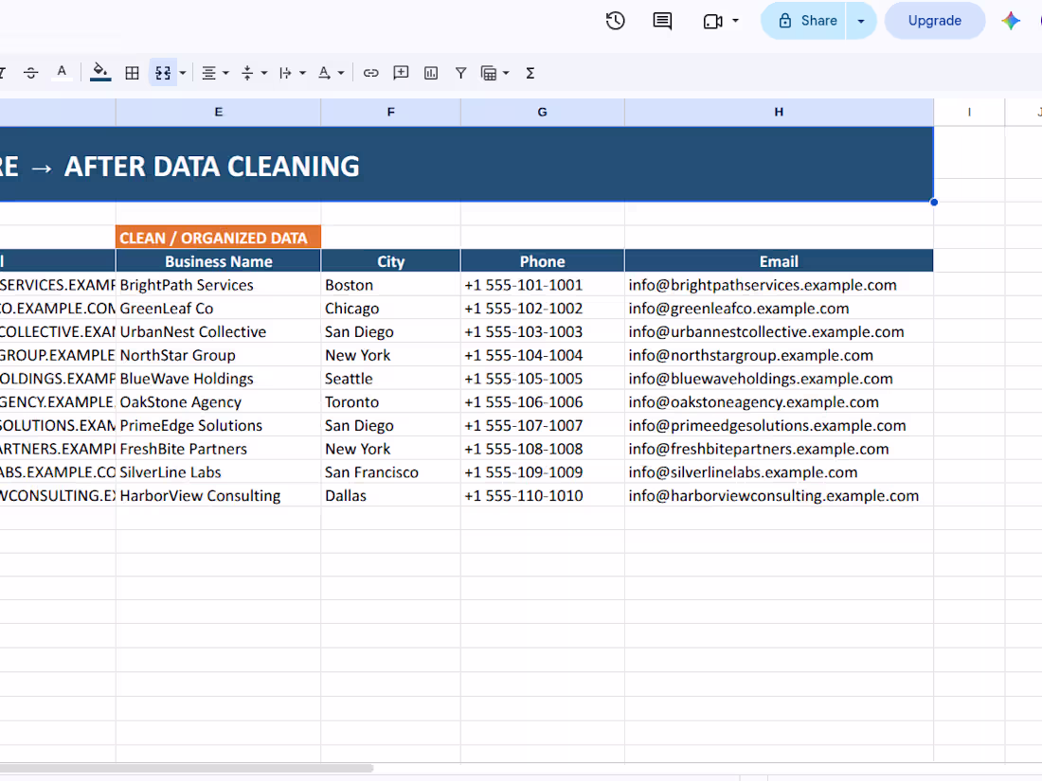Open the cell borders options
Viewport: 1042px width, 781px height.
tap(132, 73)
